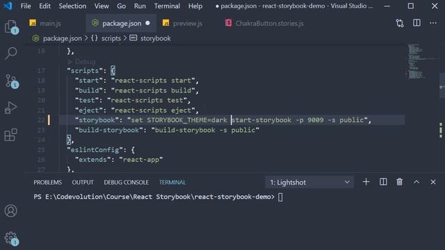Viewport: 445px width, 250px height.
Task: Click the package.json breadcrumb
Action: [x=62, y=38]
